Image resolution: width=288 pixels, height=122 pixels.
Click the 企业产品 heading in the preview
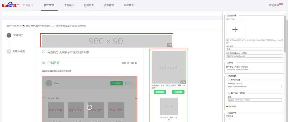53,98
